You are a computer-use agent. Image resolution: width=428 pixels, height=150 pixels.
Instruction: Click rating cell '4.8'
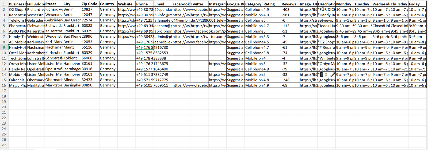tap(272, 80)
